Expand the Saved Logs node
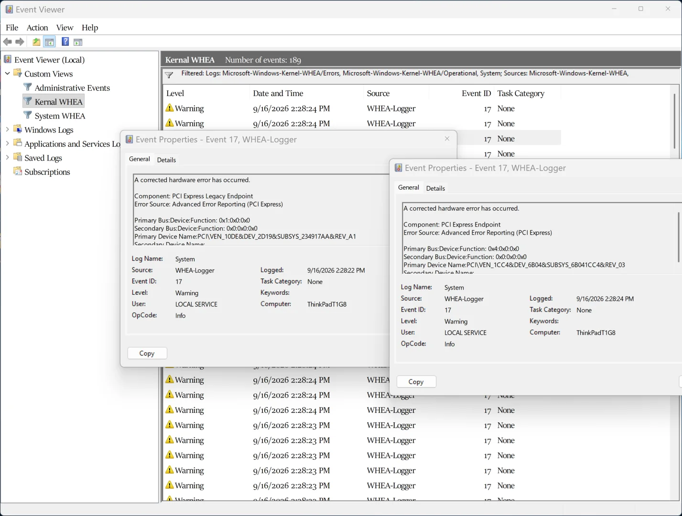This screenshot has height=516, width=682. [x=7, y=157]
